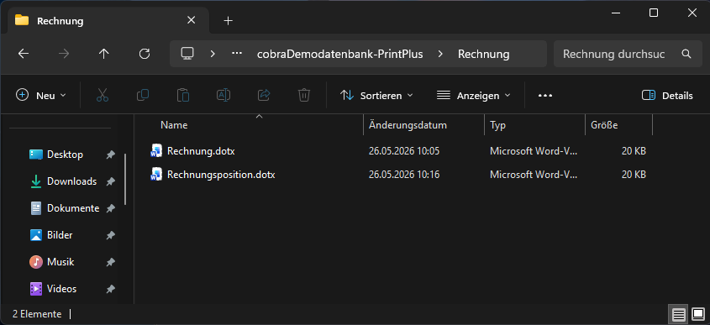This screenshot has width=710, height=325.
Task: Maximize the Explorer window
Action: 654,13
